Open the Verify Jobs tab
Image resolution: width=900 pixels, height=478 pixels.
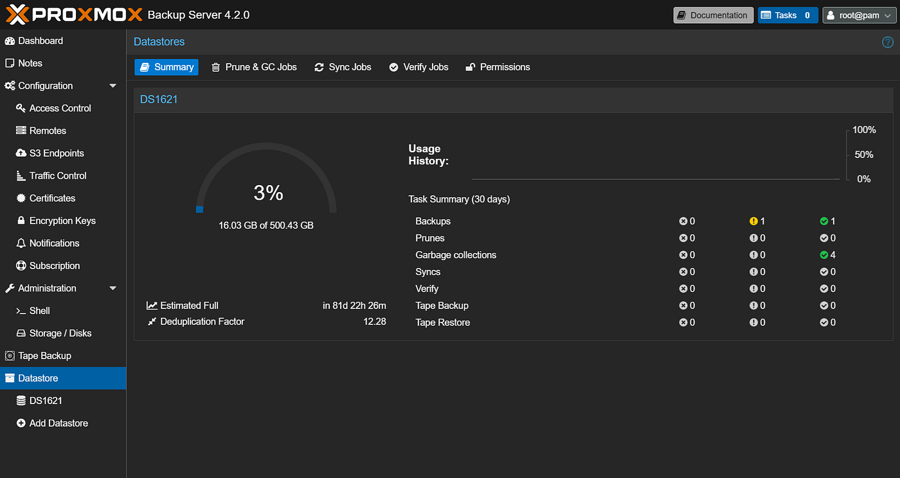419,67
